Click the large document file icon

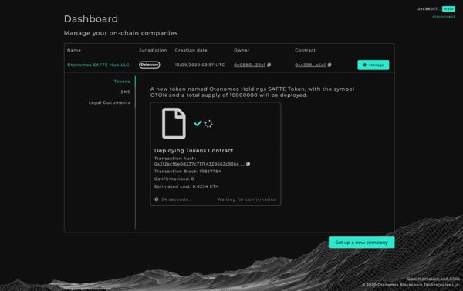[x=174, y=123]
